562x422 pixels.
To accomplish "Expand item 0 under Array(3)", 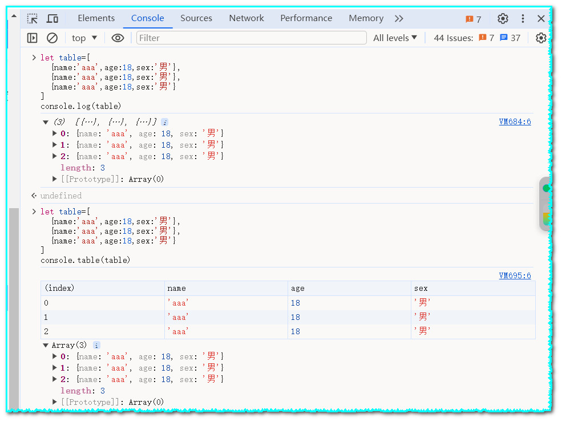I will pos(54,356).
